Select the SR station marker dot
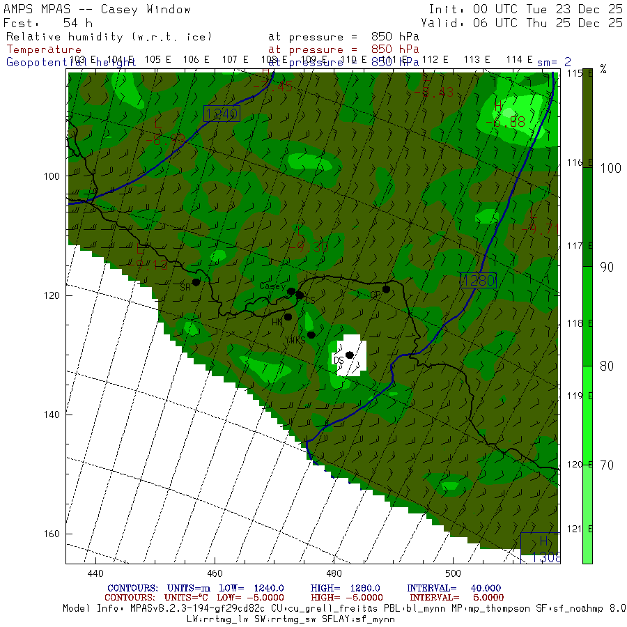 coord(196,282)
